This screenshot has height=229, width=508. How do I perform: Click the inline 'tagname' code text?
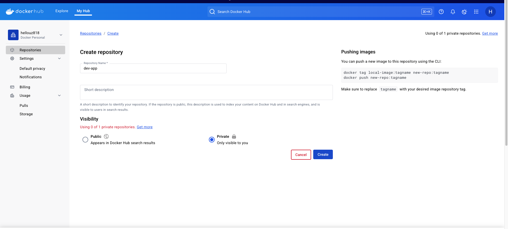[x=388, y=89]
